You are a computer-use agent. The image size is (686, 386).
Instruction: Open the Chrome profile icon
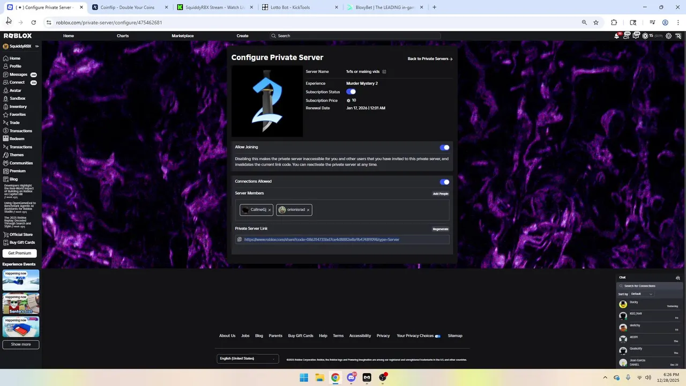coord(665,23)
